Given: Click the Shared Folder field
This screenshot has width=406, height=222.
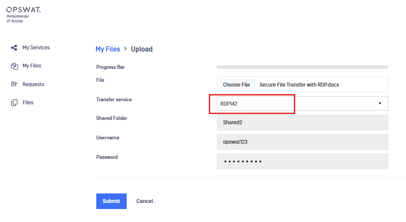Looking at the screenshot, I should coord(302,122).
